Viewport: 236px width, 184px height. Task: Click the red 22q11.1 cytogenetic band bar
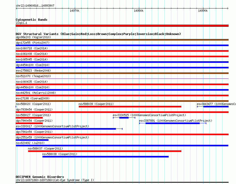[x=122, y=26]
